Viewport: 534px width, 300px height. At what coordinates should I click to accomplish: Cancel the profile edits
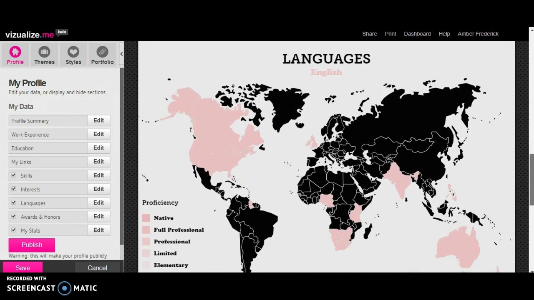click(97, 268)
